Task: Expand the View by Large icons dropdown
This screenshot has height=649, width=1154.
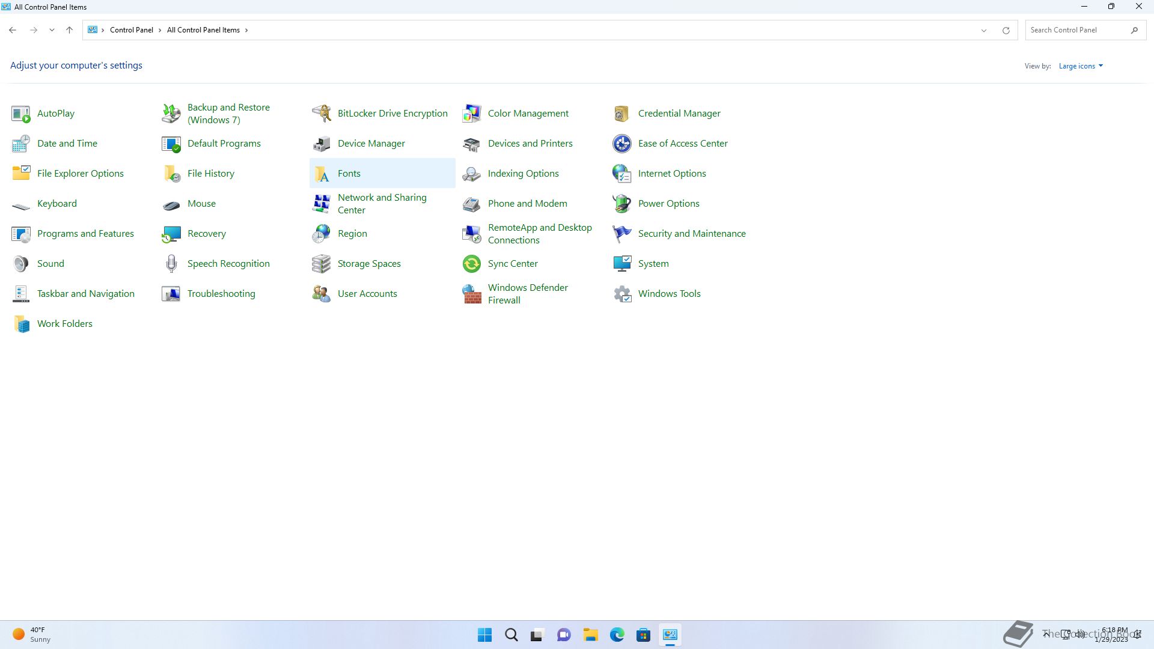Action: pyautogui.click(x=1081, y=66)
